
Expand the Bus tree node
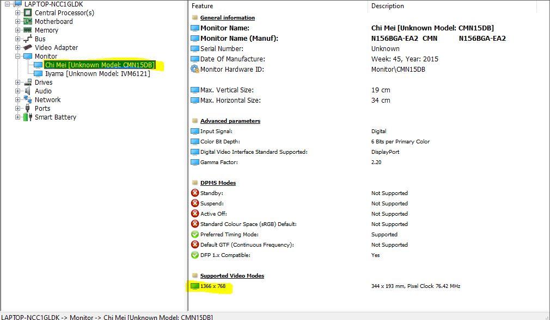pyautogui.click(x=17, y=39)
